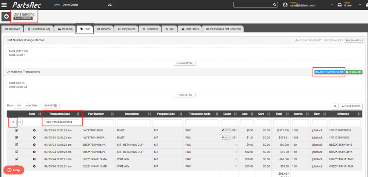This screenshot has width=368, height=177.
Task: Open the hamburger main menu
Action: pyautogui.click(x=4, y=5)
